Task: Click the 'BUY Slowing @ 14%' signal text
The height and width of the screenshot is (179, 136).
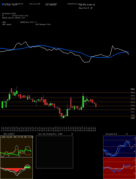Action: tap(43, 24)
